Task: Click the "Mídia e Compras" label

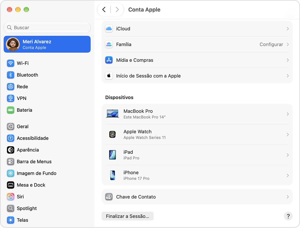Action: (x=135, y=60)
